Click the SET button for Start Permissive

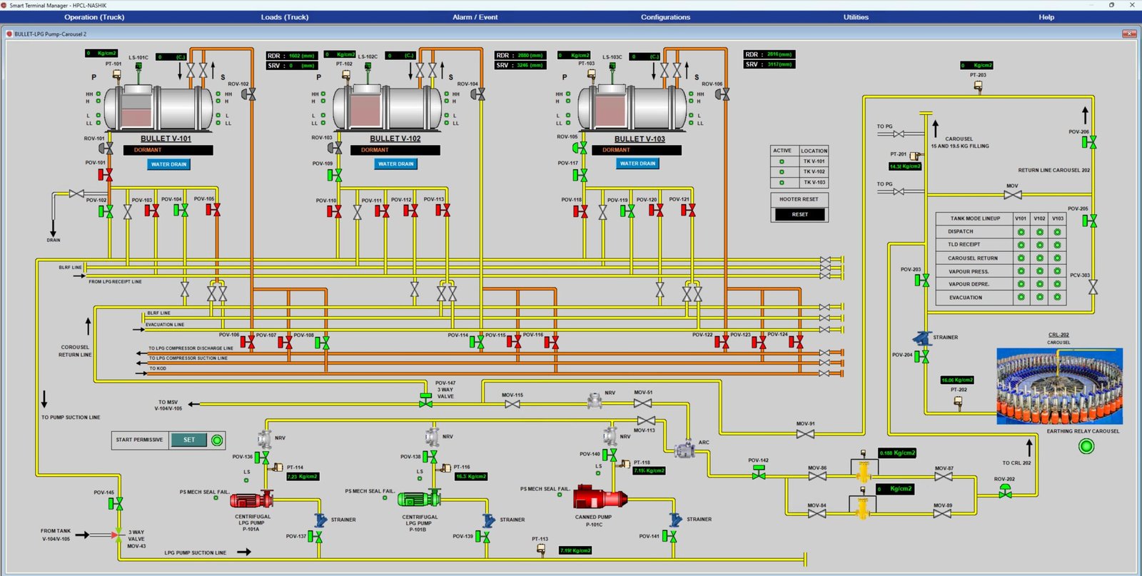(189, 440)
